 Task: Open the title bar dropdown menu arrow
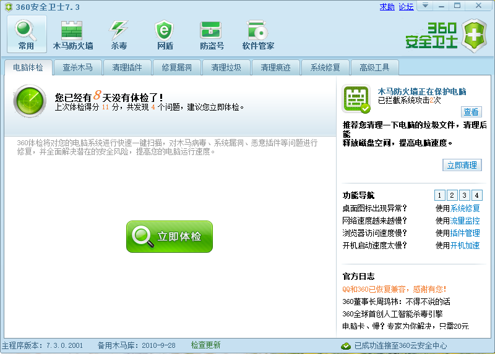coord(425,6)
